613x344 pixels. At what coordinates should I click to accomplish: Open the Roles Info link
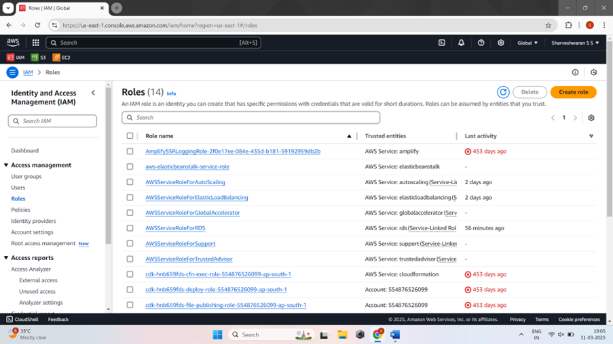tap(171, 93)
